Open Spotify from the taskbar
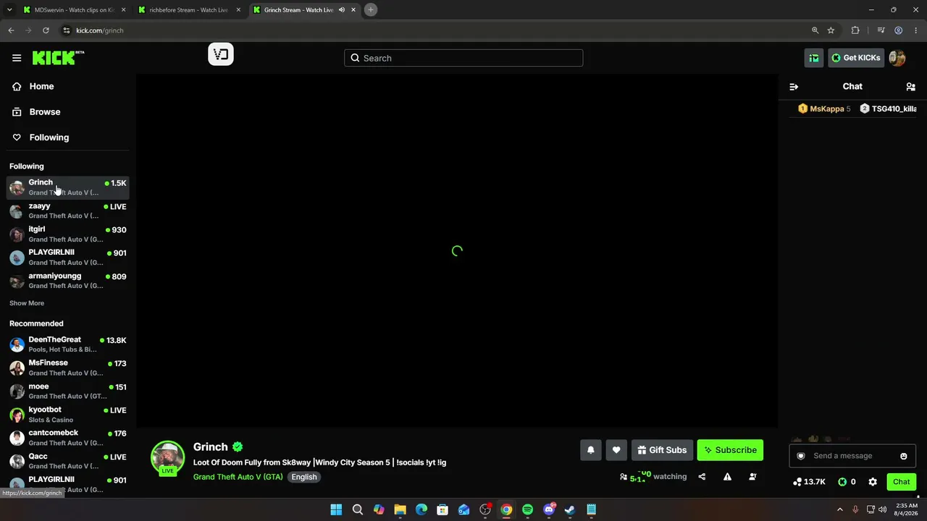This screenshot has height=521, width=927. (527, 510)
